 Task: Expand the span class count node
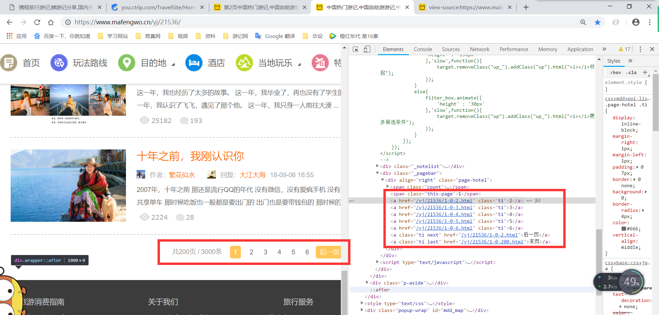(388, 186)
